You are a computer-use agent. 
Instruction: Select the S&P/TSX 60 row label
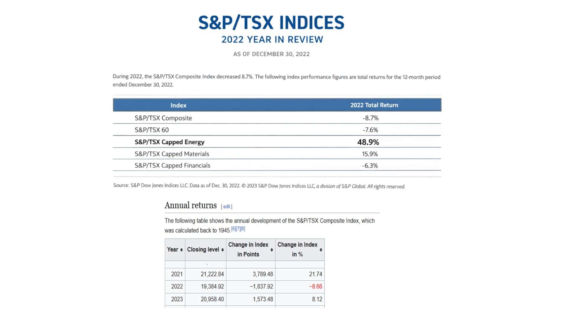pyautogui.click(x=152, y=130)
